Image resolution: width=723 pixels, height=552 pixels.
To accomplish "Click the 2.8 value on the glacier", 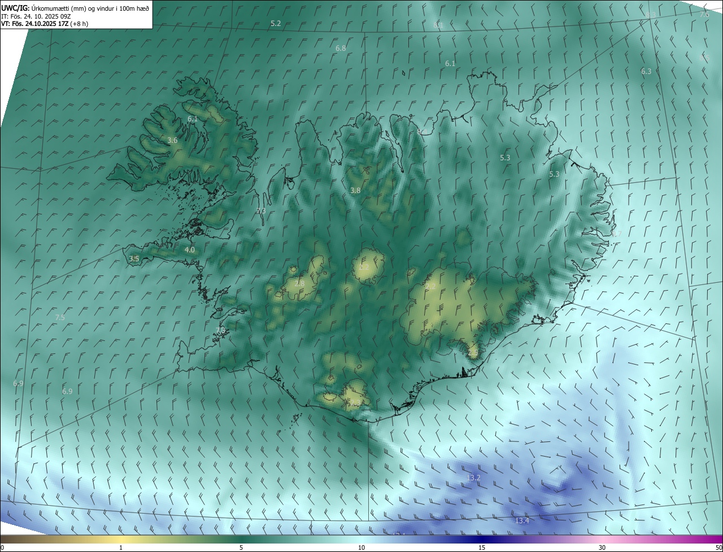I will pyautogui.click(x=299, y=283).
